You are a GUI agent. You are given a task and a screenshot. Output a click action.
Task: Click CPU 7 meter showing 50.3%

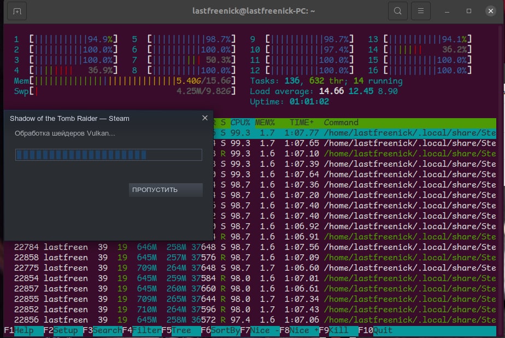[x=184, y=60]
